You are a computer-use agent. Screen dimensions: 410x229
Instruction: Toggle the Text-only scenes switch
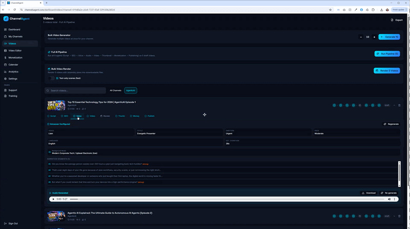[52, 78]
